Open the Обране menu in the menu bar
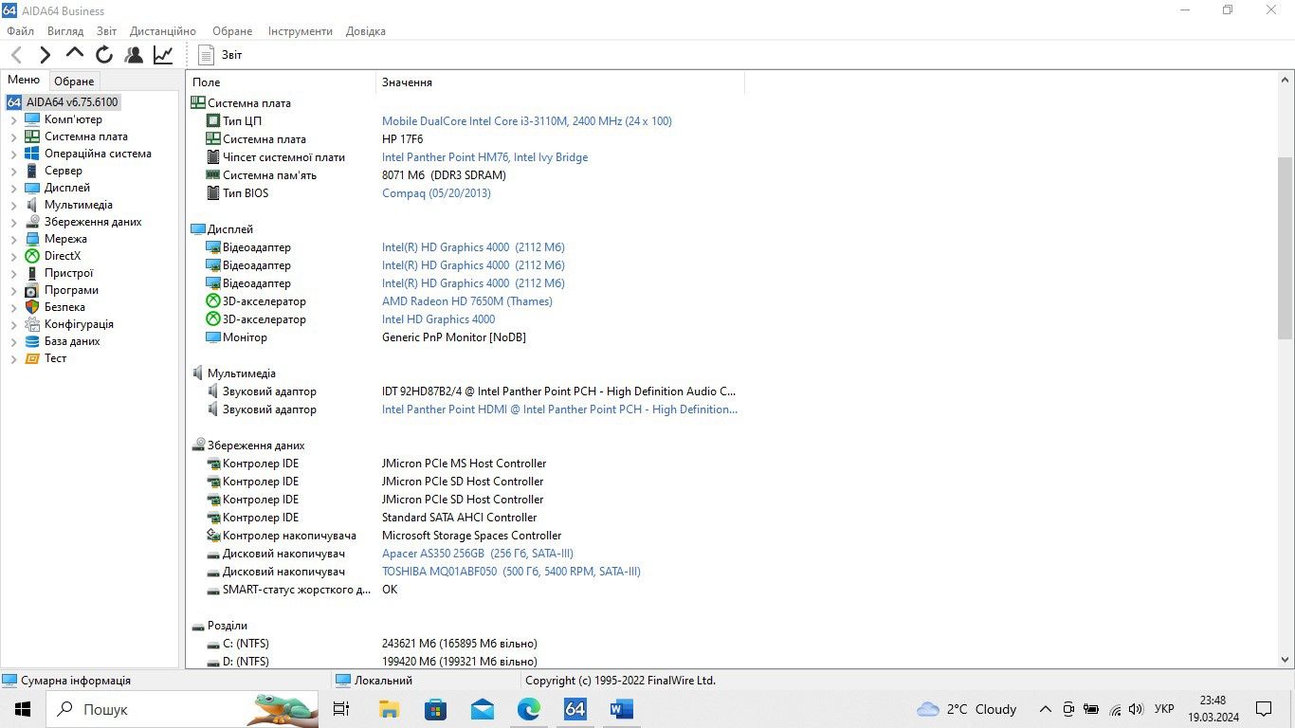The width and height of the screenshot is (1295, 728). 232,31
